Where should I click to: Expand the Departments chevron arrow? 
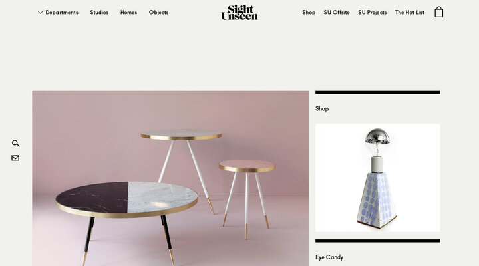click(x=41, y=13)
